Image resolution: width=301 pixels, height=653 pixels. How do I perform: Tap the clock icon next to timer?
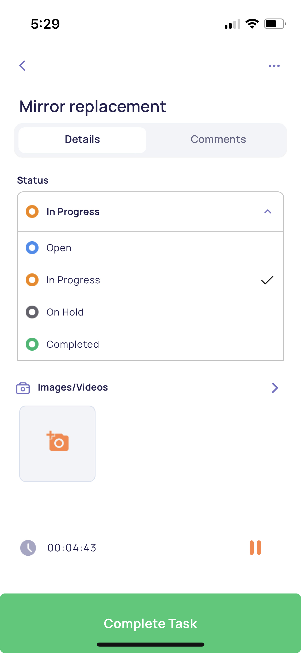[x=28, y=548]
